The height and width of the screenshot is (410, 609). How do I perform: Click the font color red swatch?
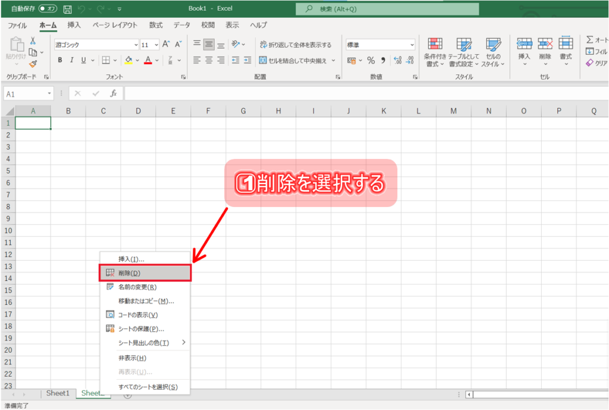point(148,60)
